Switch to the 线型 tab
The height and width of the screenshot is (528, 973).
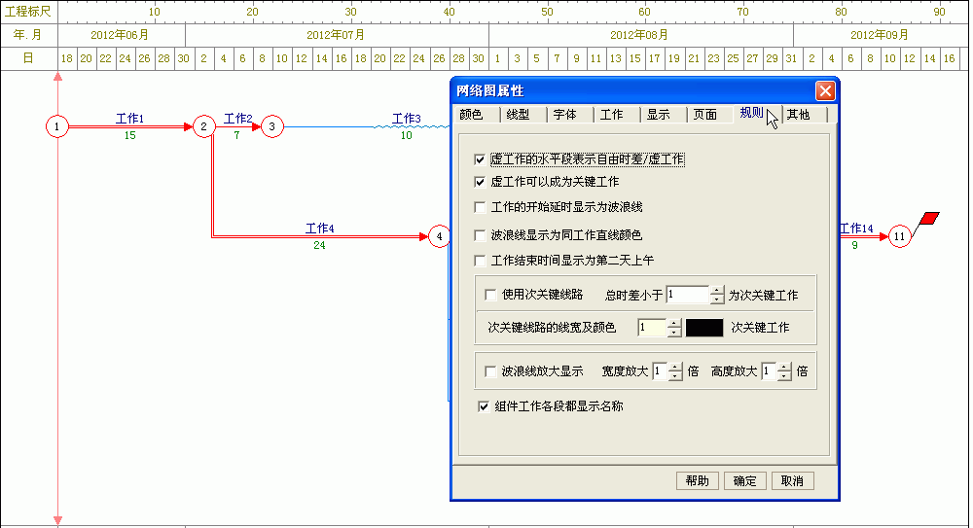pyautogui.click(x=523, y=115)
